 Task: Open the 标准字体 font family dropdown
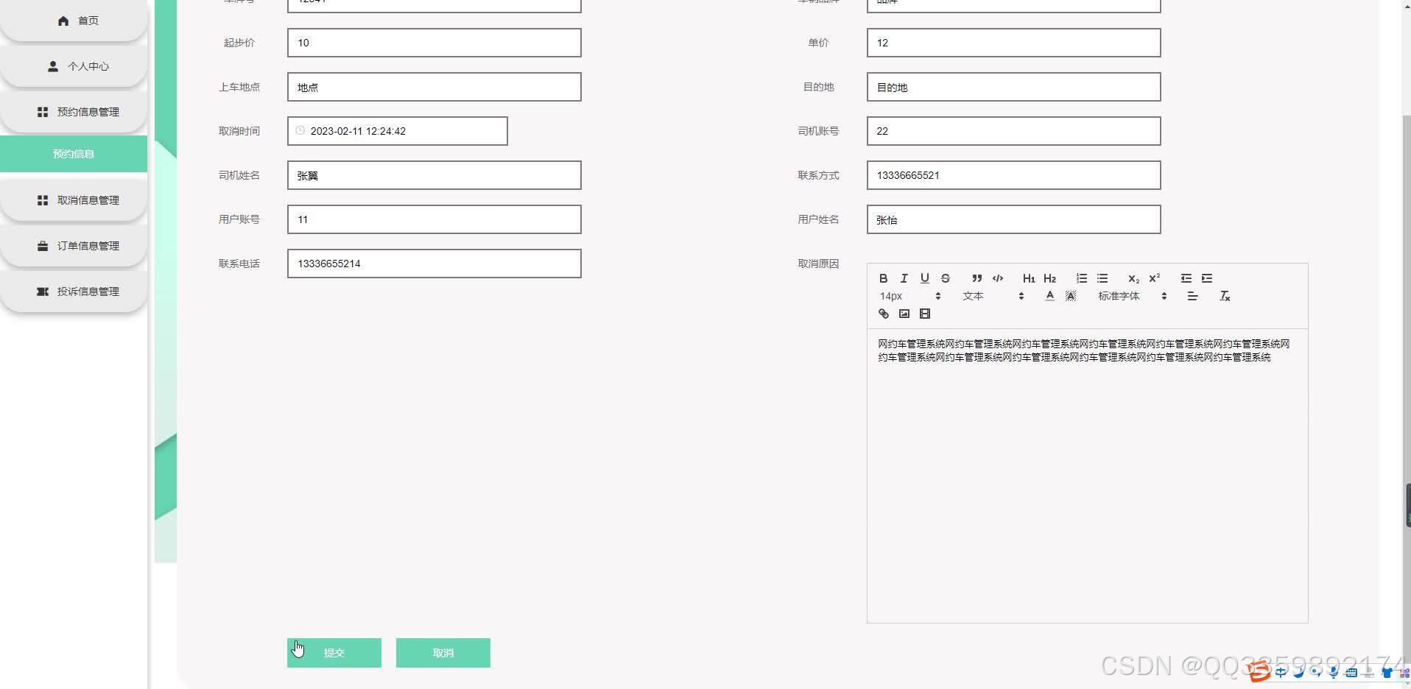[x=1132, y=296]
